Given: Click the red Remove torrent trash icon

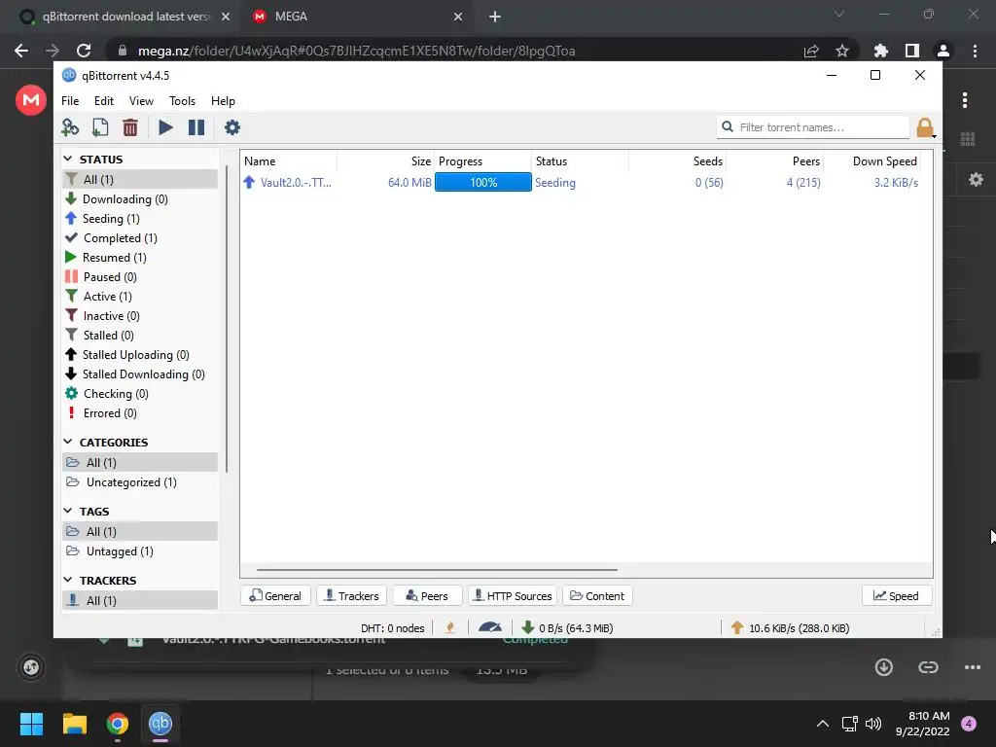Looking at the screenshot, I should [x=130, y=127].
